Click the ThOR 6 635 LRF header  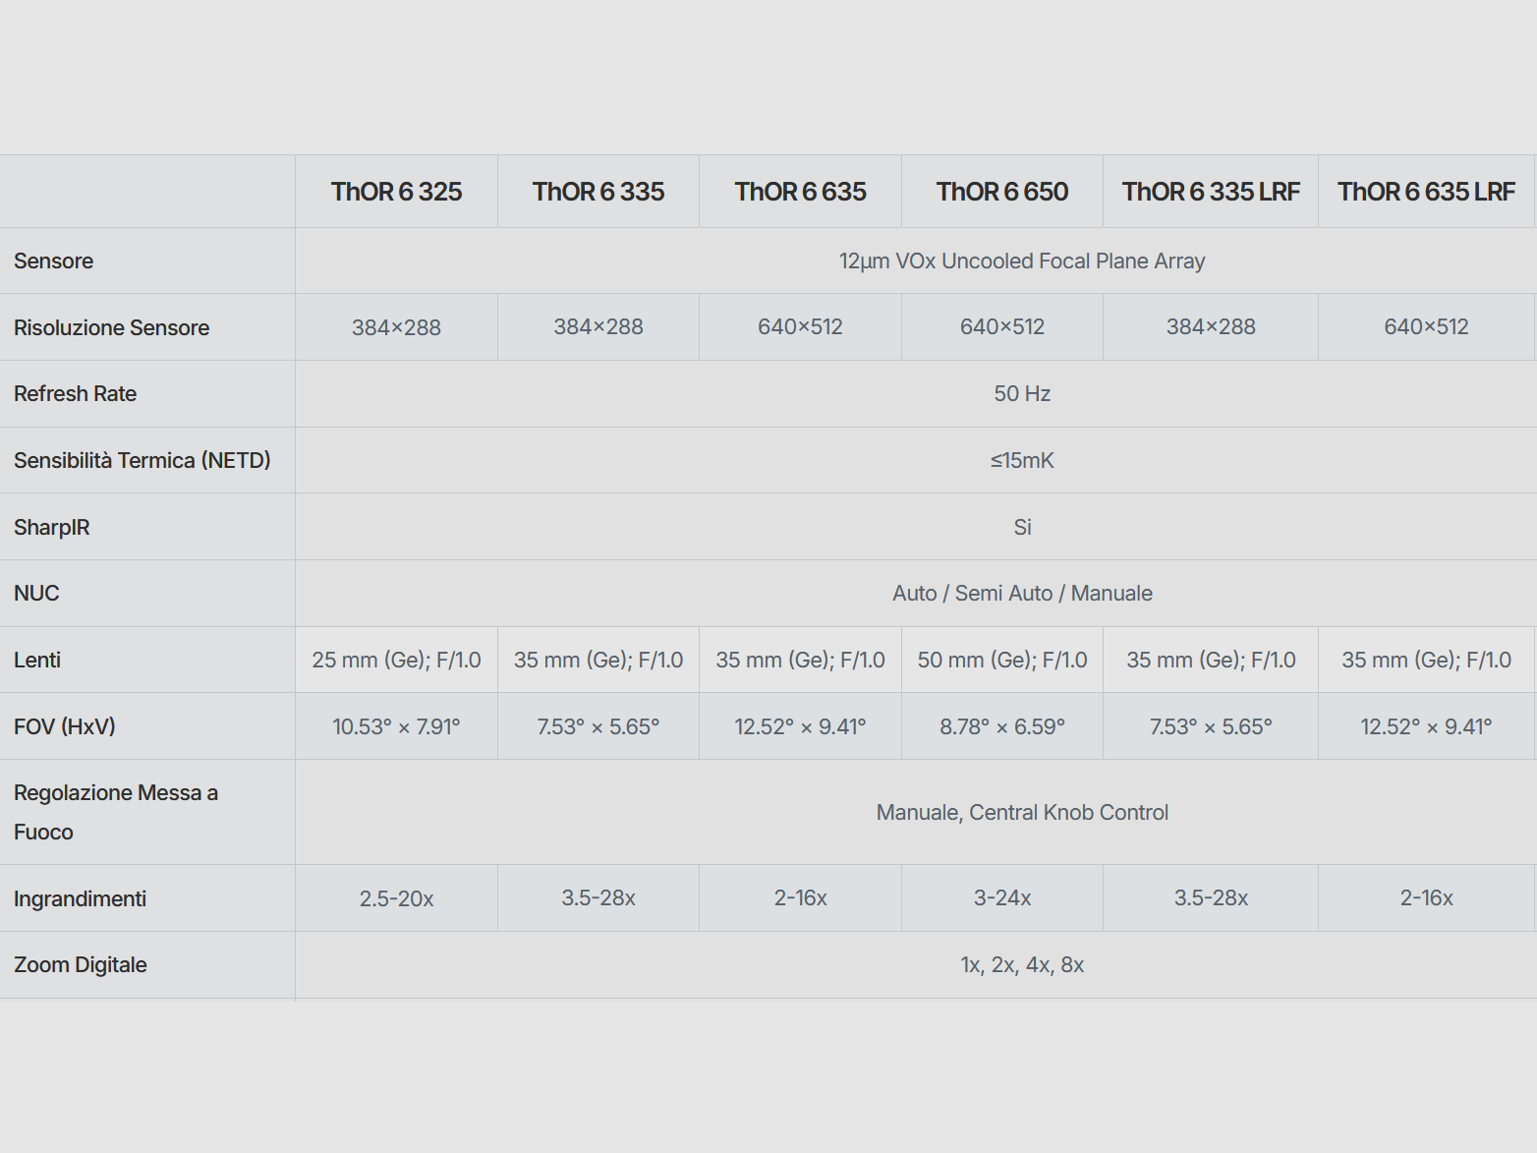(x=1426, y=192)
